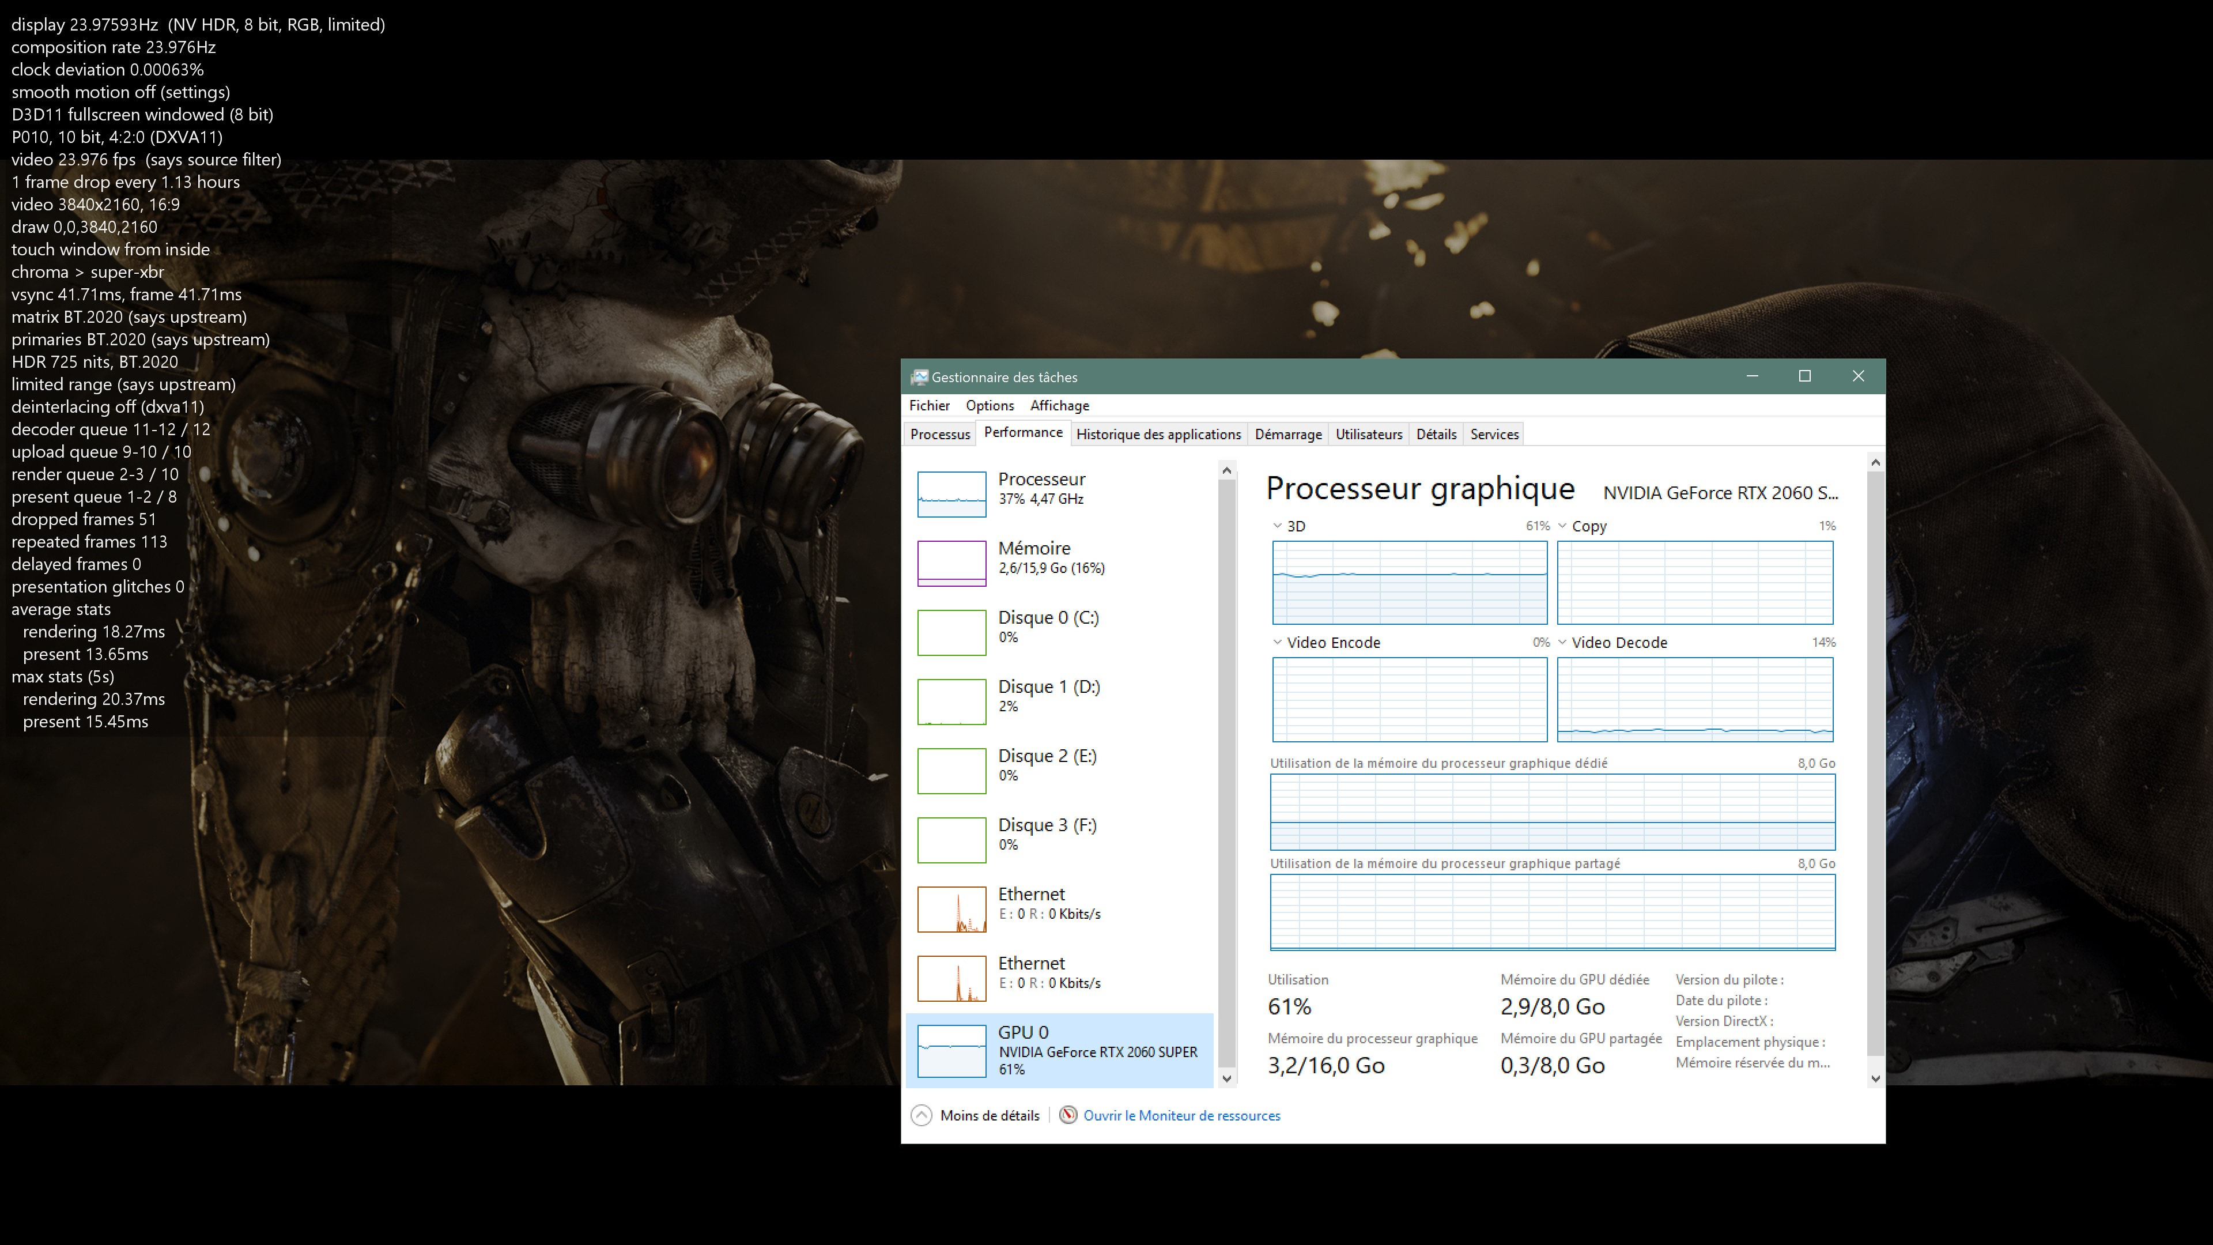2213x1245 pixels.
Task: Click right pane scrollbar up arrow
Action: (1875, 462)
